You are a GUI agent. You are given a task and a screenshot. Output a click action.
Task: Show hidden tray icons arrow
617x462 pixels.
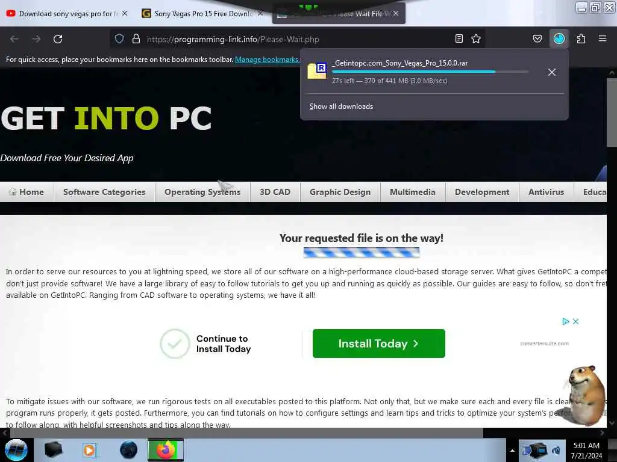pyautogui.click(x=512, y=451)
